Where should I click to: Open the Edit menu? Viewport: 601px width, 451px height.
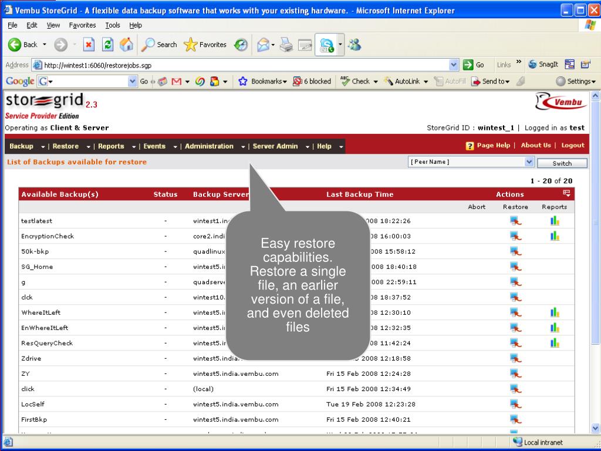(x=32, y=25)
